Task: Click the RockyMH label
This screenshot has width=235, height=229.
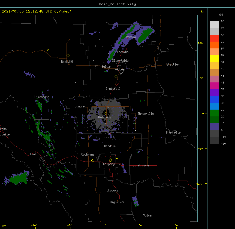Action: [67, 62]
